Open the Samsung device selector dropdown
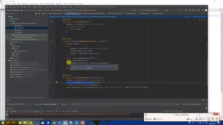This screenshot has height=125, width=223. click(x=149, y=10)
